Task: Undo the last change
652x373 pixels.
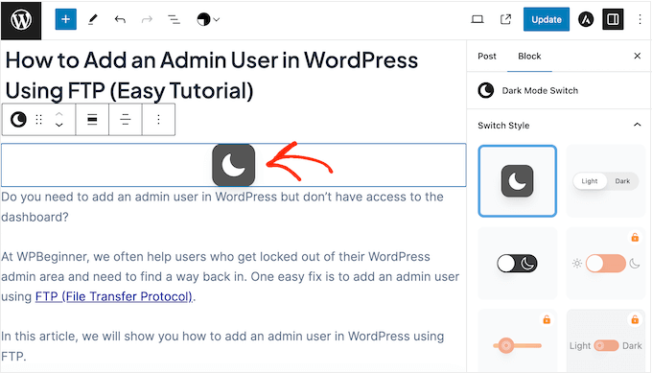Action: (120, 19)
